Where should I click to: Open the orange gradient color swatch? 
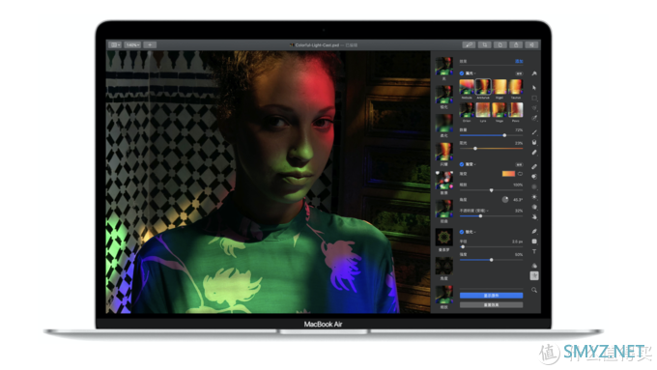pyautogui.click(x=508, y=174)
